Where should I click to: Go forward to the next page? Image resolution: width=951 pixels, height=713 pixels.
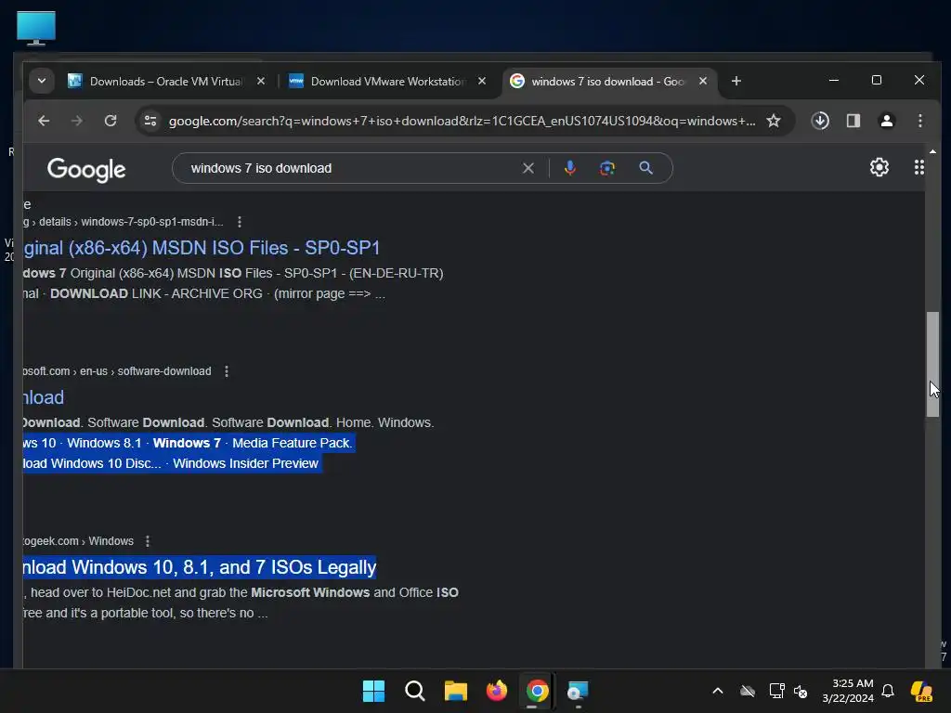[x=76, y=121]
